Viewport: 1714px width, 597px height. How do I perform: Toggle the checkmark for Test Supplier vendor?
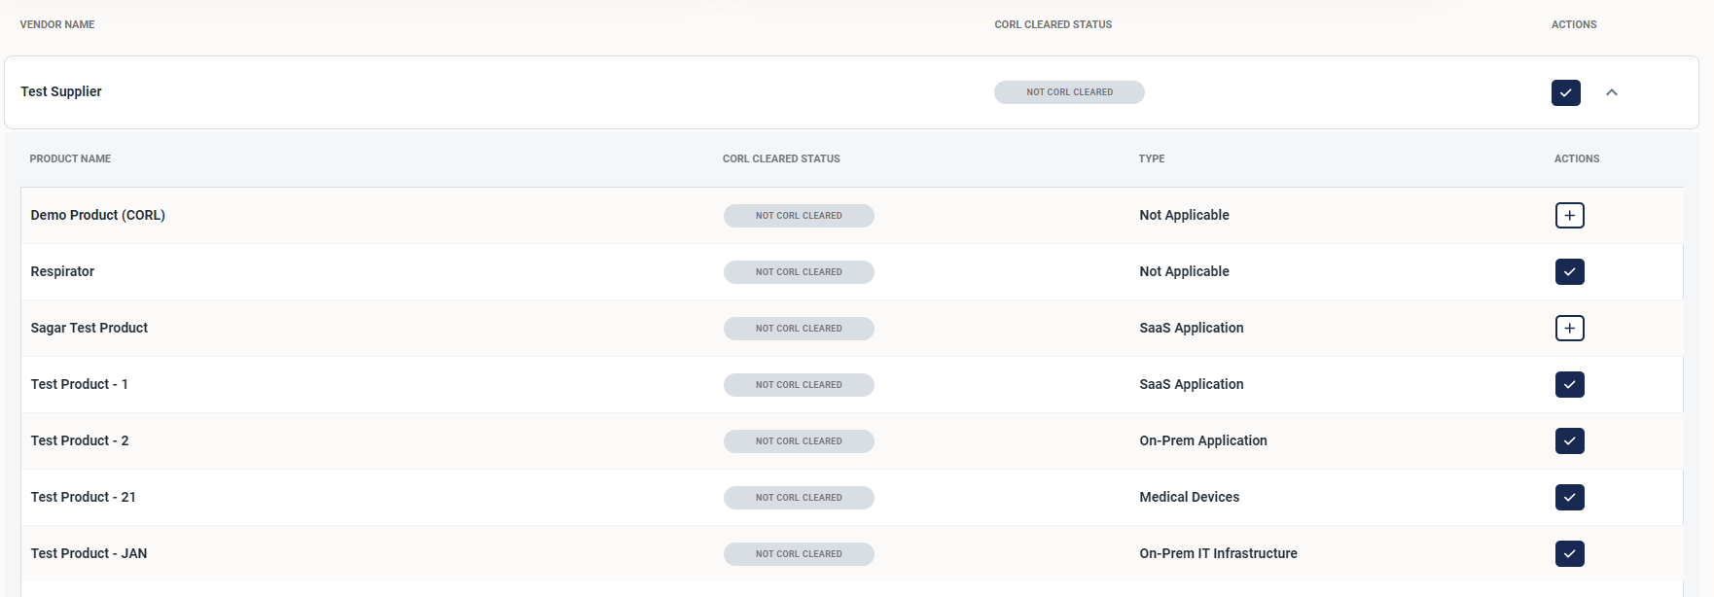pos(1565,92)
